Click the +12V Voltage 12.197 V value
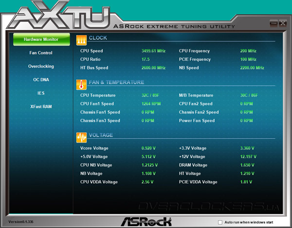This screenshot has width=292, height=228. coord(248,156)
